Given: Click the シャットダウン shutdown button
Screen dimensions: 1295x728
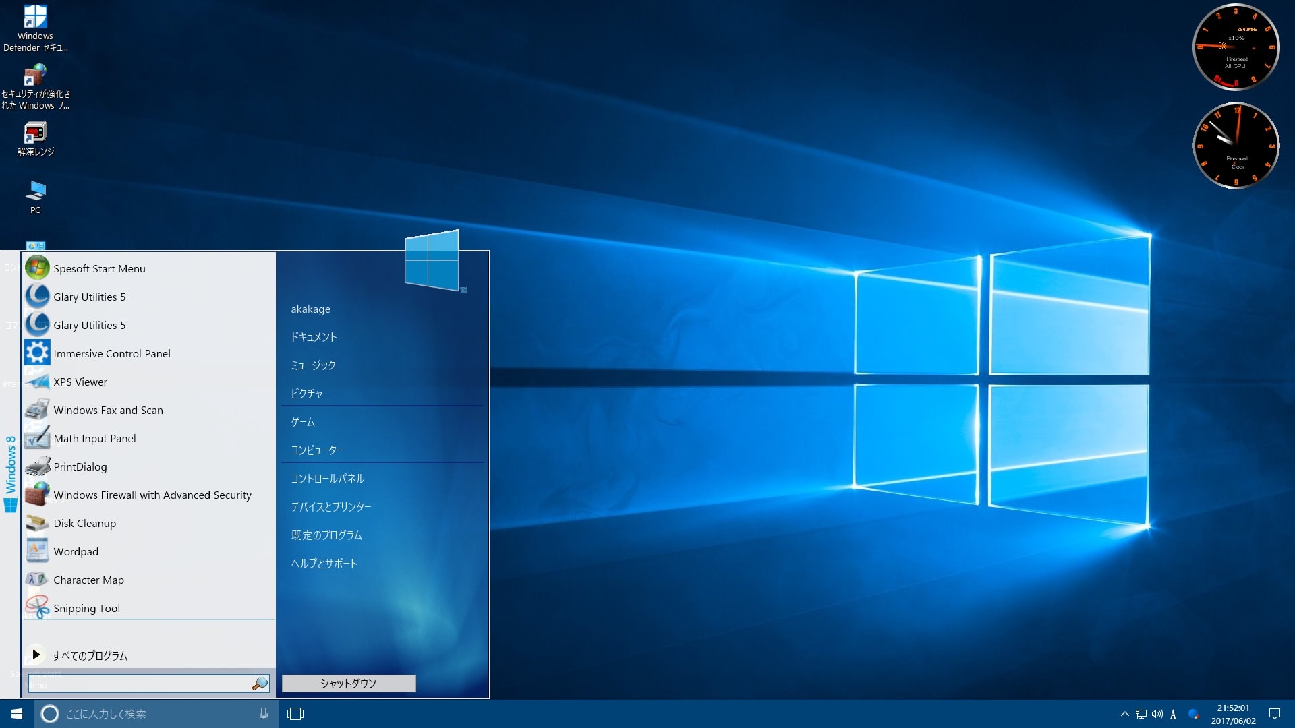Looking at the screenshot, I should [349, 684].
